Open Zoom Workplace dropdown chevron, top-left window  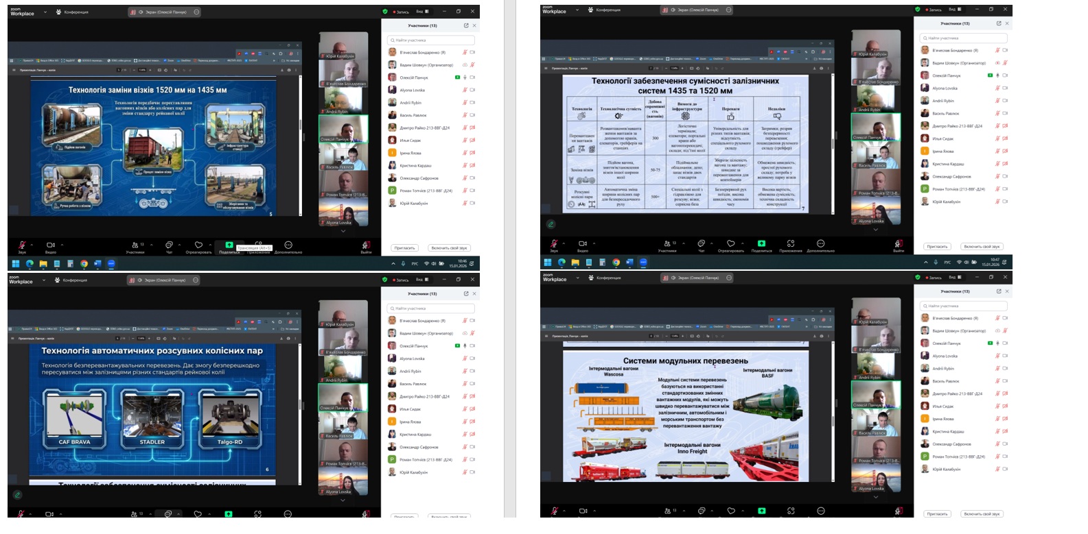pyautogui.click(x=45, y=12)
